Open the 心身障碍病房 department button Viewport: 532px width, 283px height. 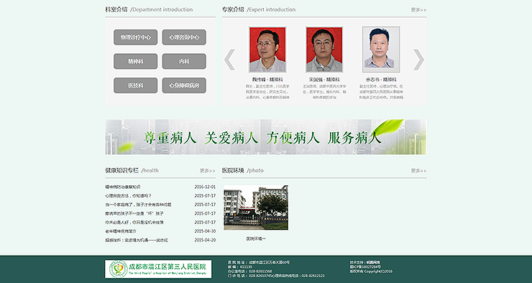[x=184, y=85]
